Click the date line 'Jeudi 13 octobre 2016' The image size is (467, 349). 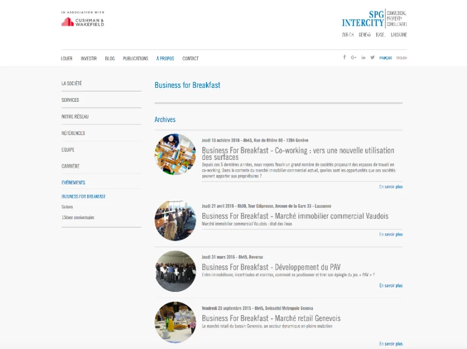click(255, 140)
